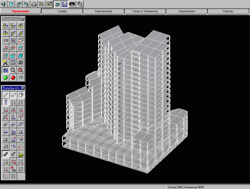Switch to the Загружения tab

[186, 11]
